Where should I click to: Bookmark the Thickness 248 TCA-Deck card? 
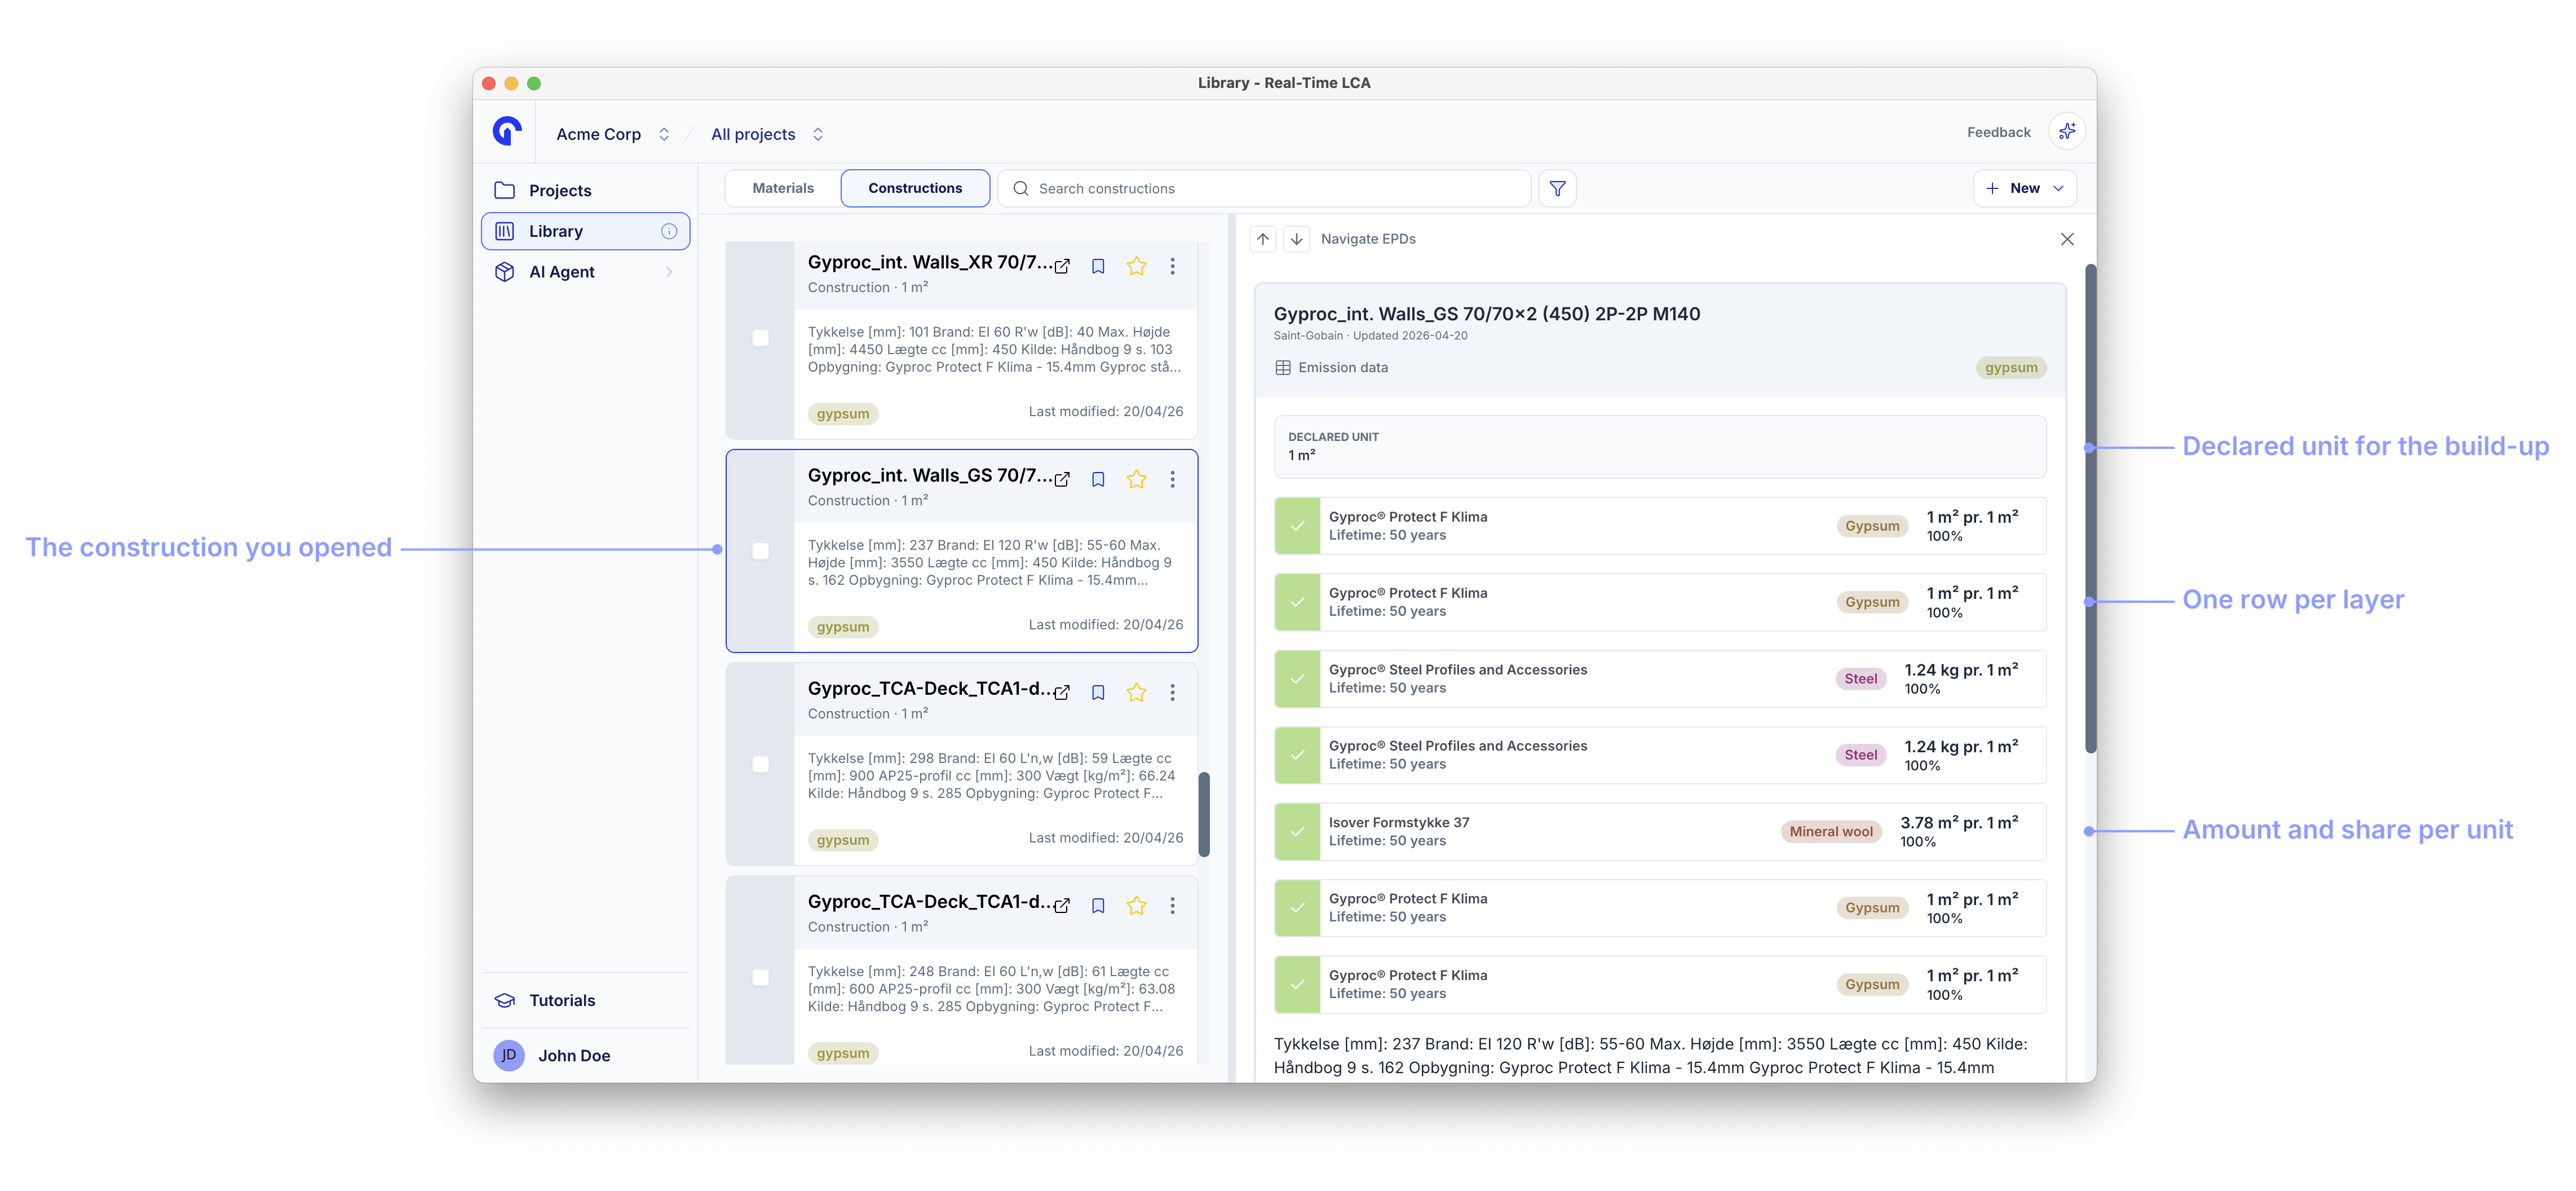[x=1098, y=905]
